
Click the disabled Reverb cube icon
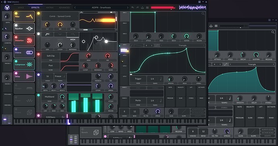(x=29, y=112)
